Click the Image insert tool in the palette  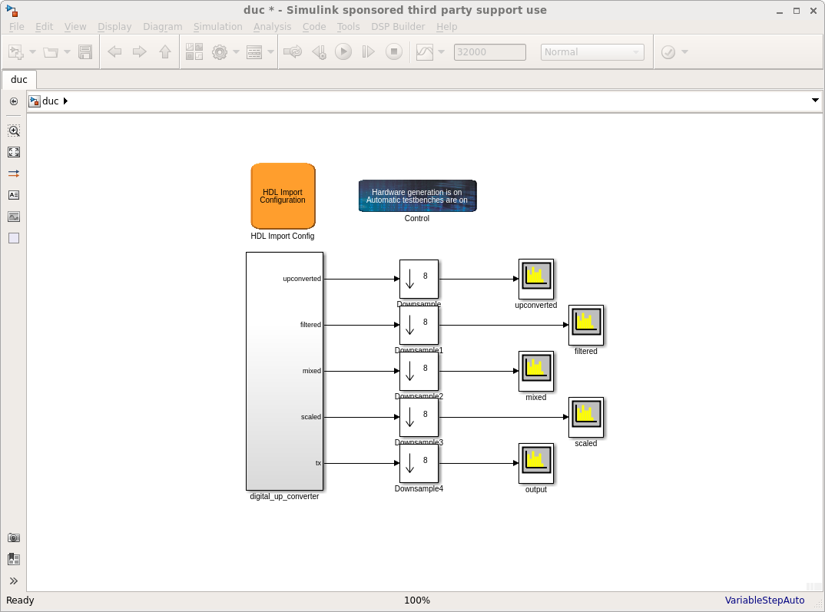(x=14, y=217)
